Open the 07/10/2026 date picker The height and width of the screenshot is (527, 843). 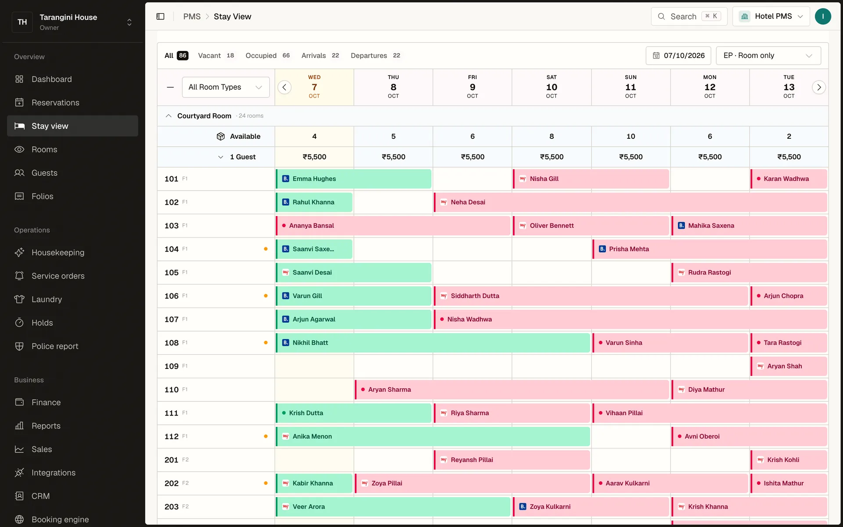click(x=679, y=55)
